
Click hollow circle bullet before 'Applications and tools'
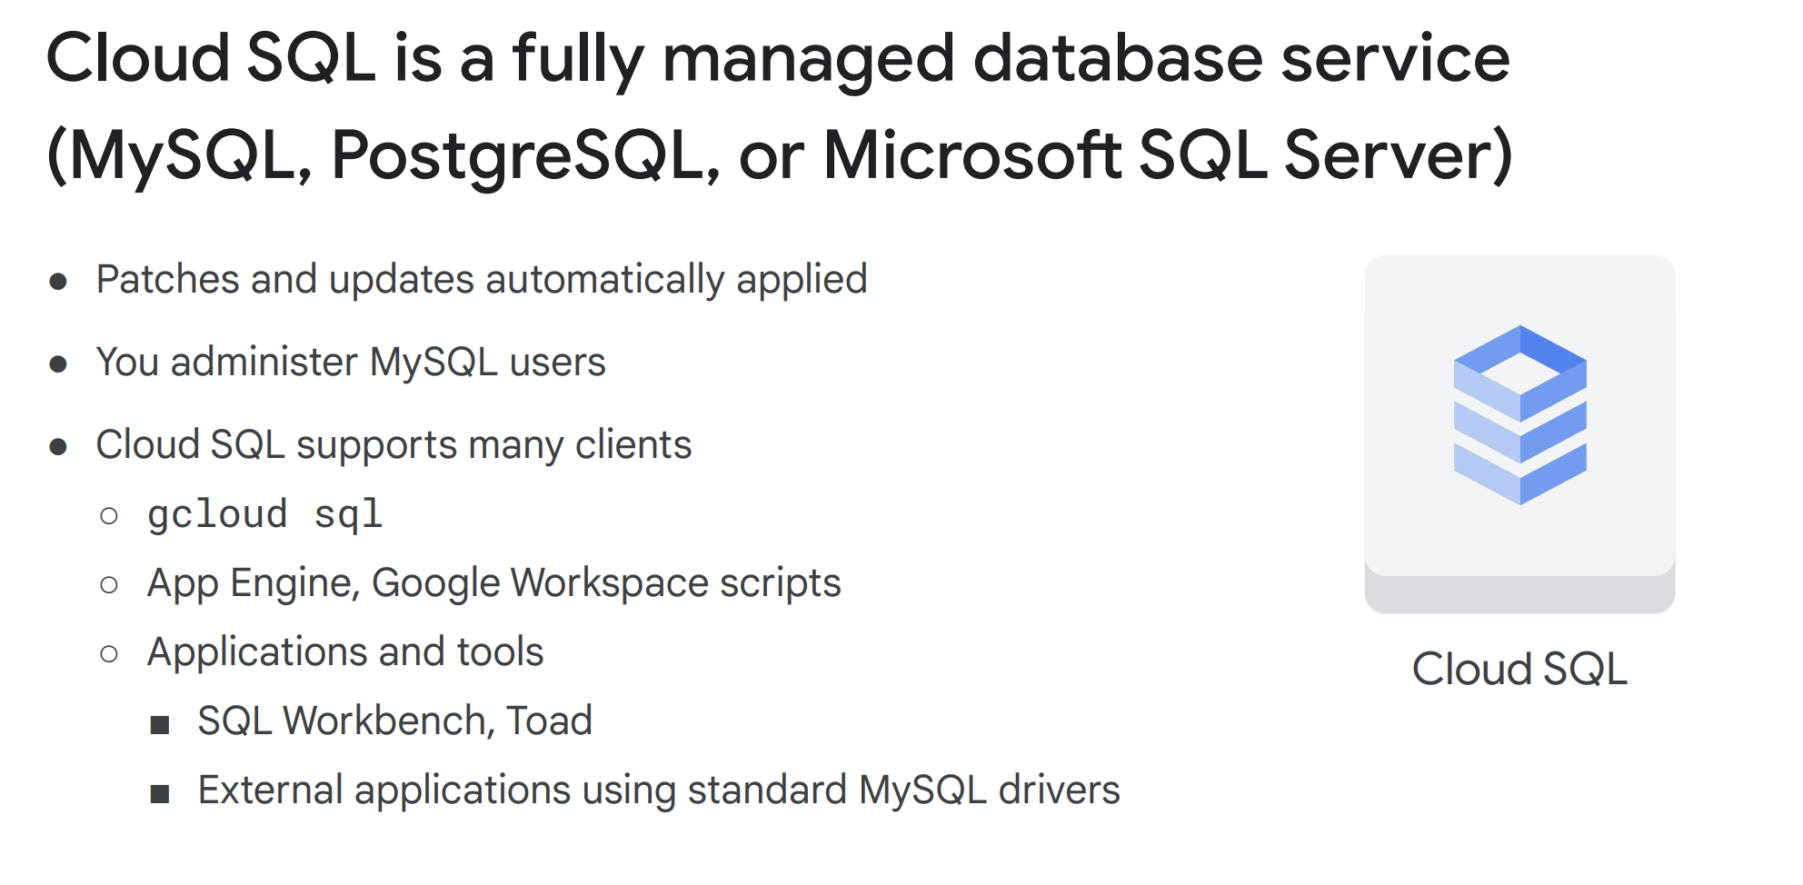tap(109, 654)
